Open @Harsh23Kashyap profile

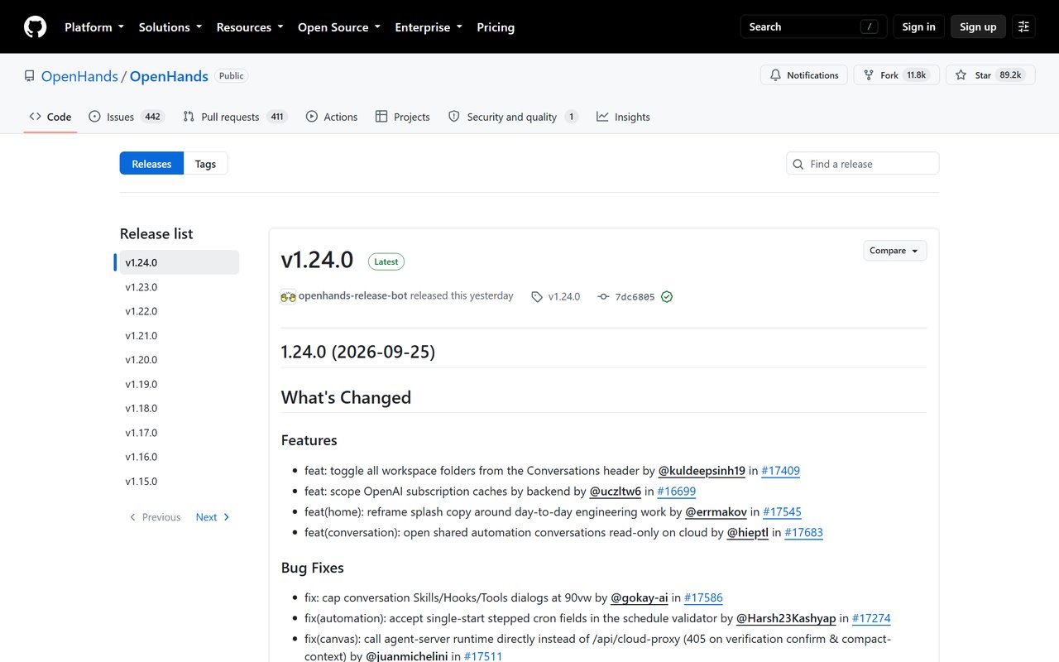point(786,618)
